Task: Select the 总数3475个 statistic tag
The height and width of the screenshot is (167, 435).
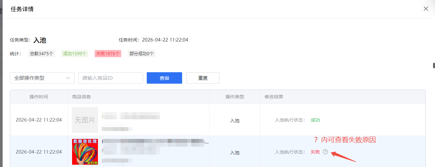Action: pos(42,54)
